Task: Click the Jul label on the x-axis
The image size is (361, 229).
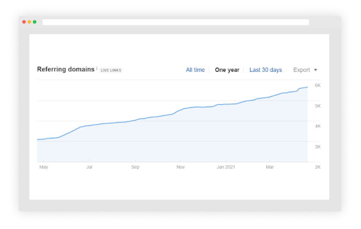Action: [89, 167]
